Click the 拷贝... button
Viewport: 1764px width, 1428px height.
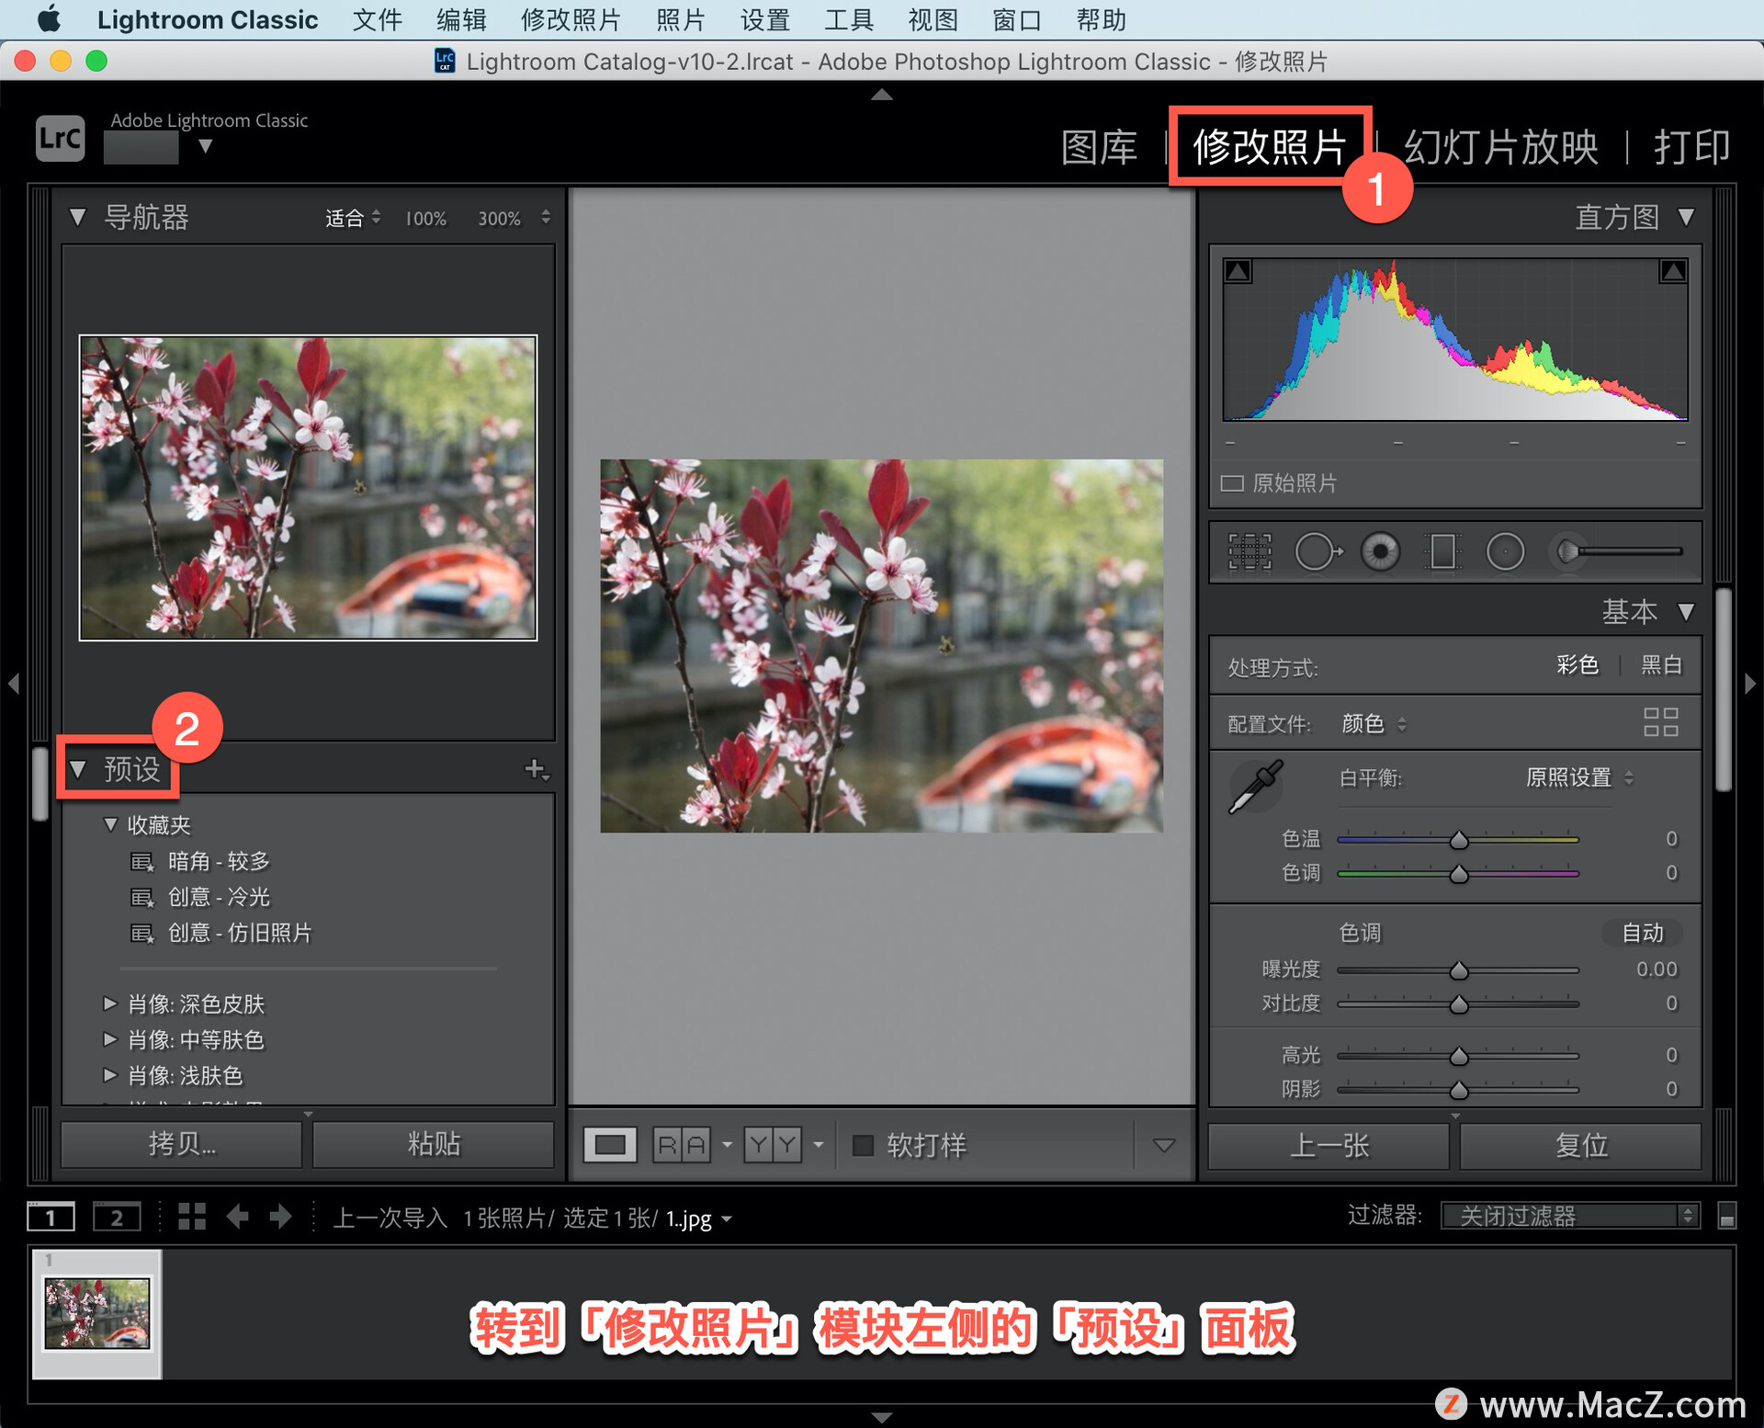point(182,1144)
